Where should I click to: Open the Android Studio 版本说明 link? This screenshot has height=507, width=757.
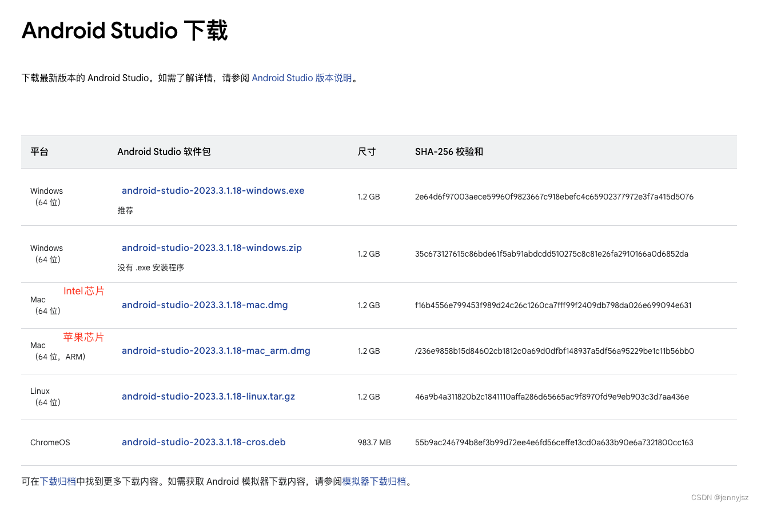pyautogui.click(x=302, y=78)
